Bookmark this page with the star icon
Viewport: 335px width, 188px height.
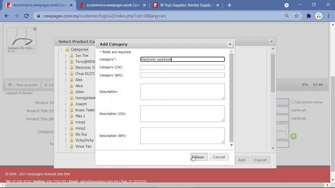pos(297,16)
